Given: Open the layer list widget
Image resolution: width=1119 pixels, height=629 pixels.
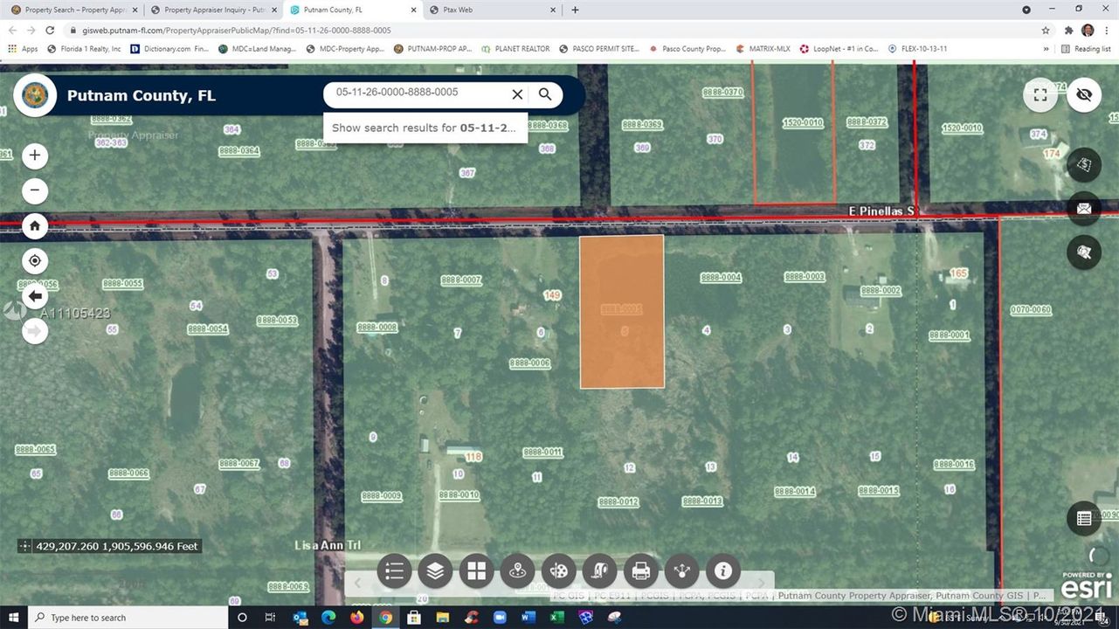Looking at the screenshot, I should 435,571.
